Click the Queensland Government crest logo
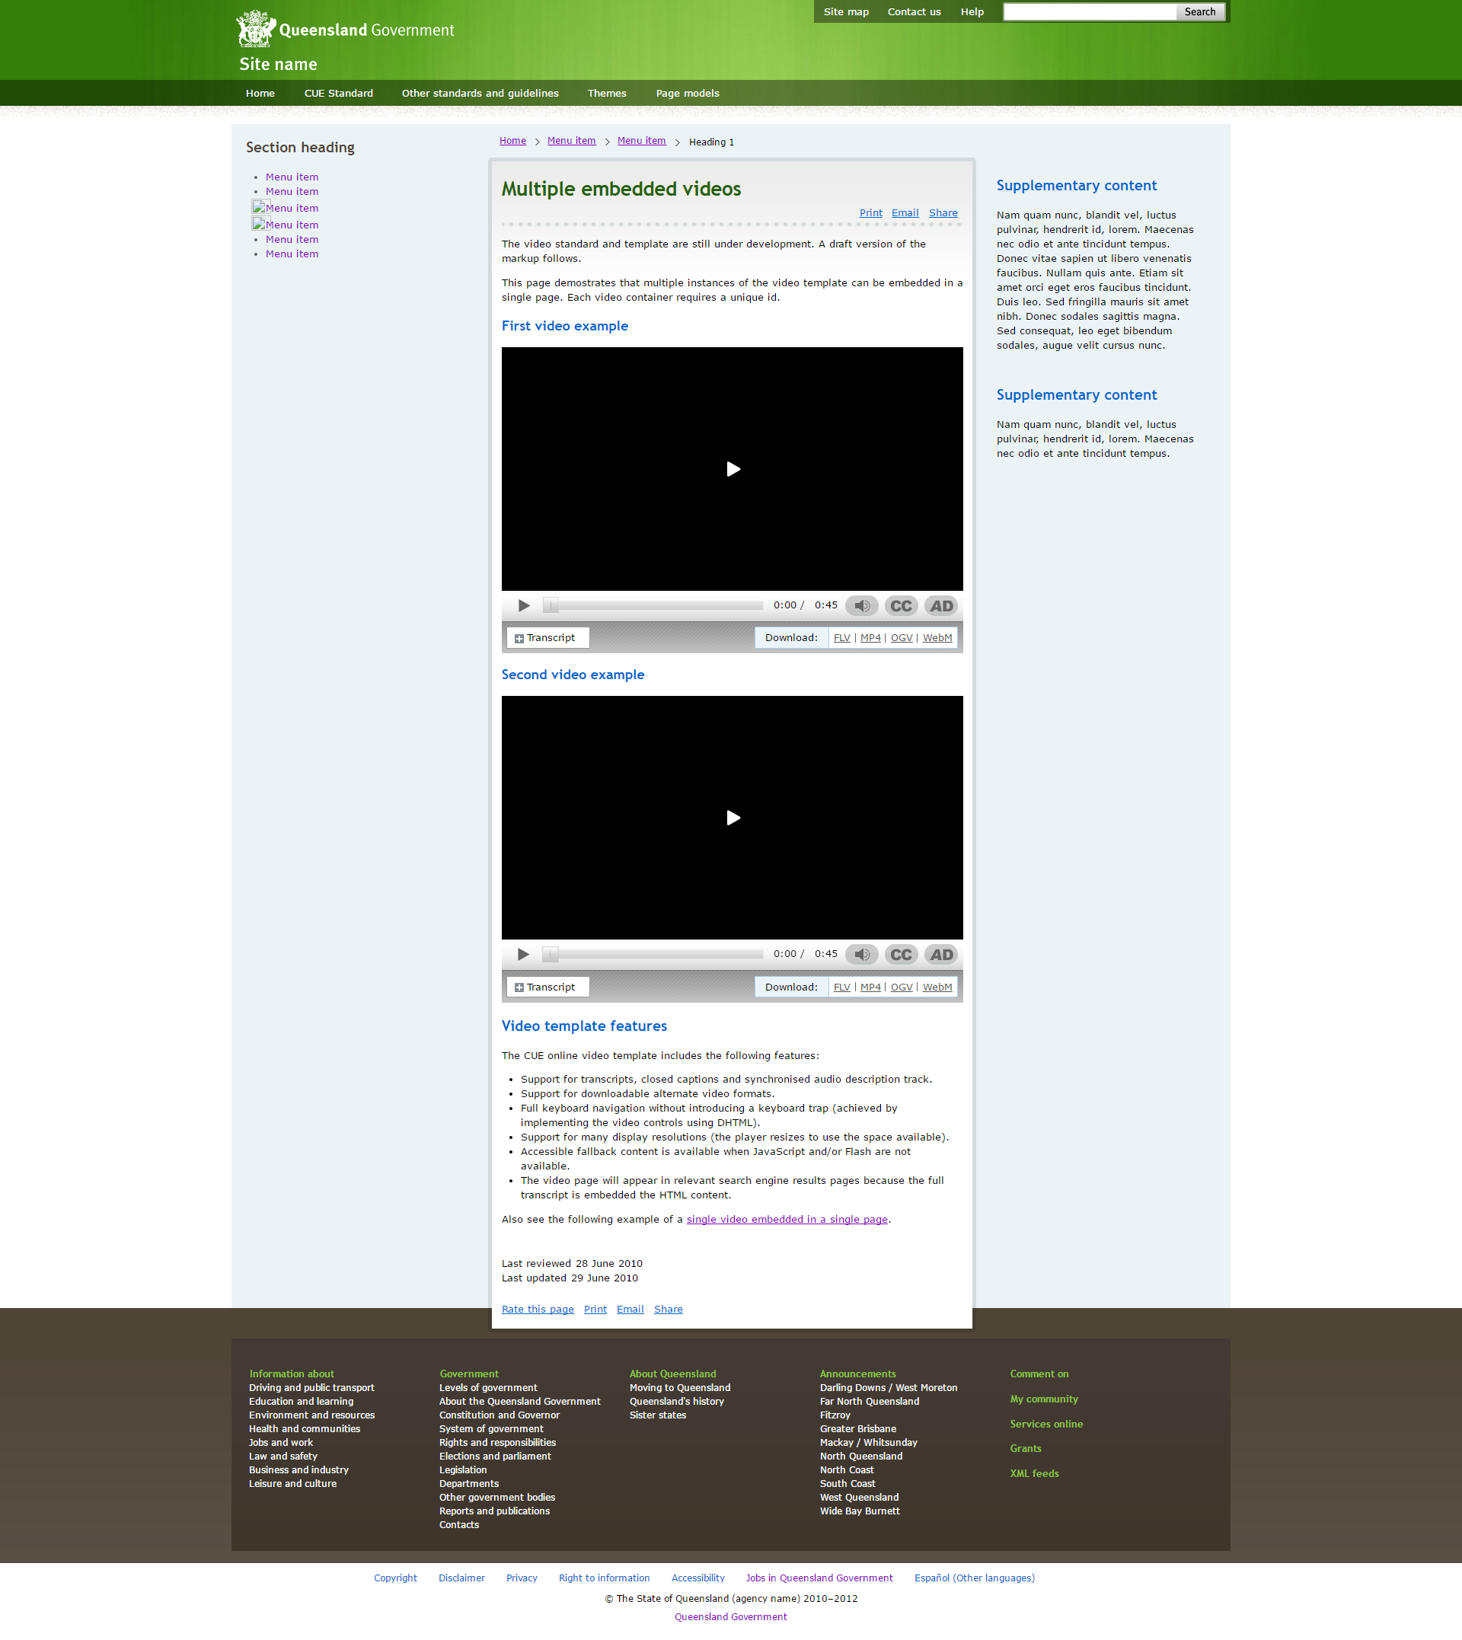The width and height of the screenshot is (1462, 1640). point(257,29)
